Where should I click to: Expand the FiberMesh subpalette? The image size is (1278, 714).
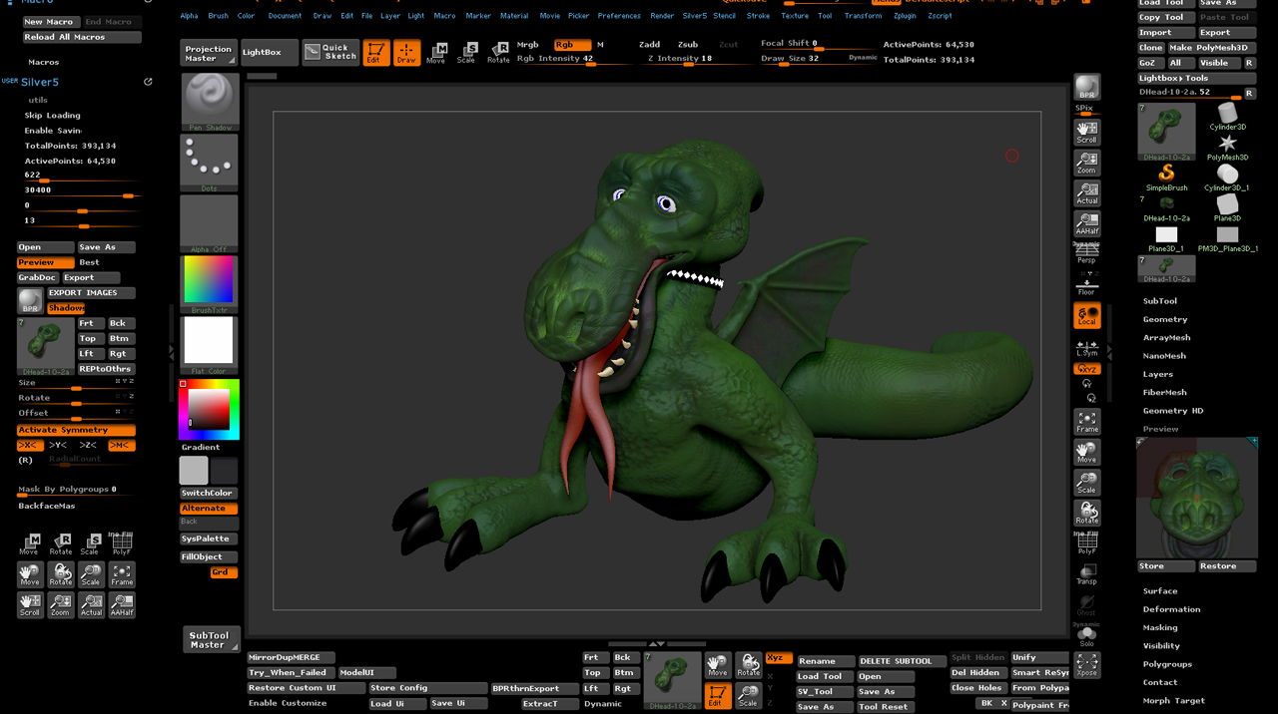point(1165,393)
